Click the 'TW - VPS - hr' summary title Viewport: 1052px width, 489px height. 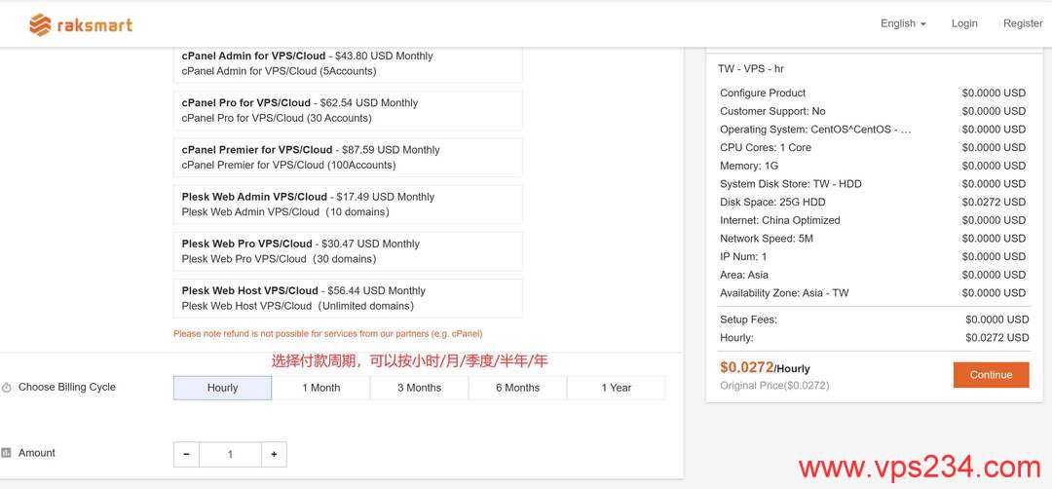[x=751, y=69]
